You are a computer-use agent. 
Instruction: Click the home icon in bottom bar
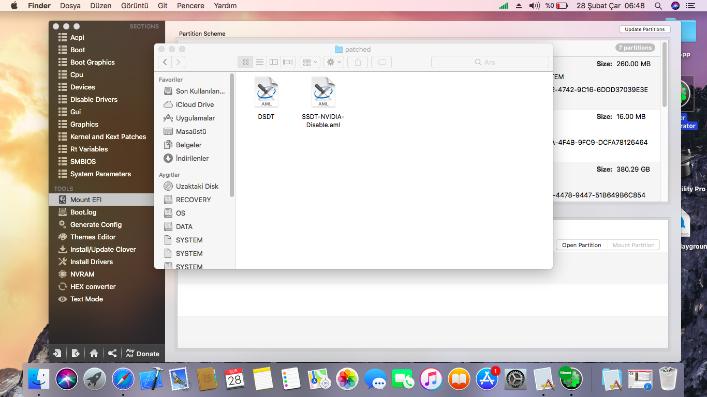(x=94, y=354)
